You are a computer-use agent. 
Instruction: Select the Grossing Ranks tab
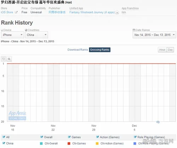(x=99, y=50)
